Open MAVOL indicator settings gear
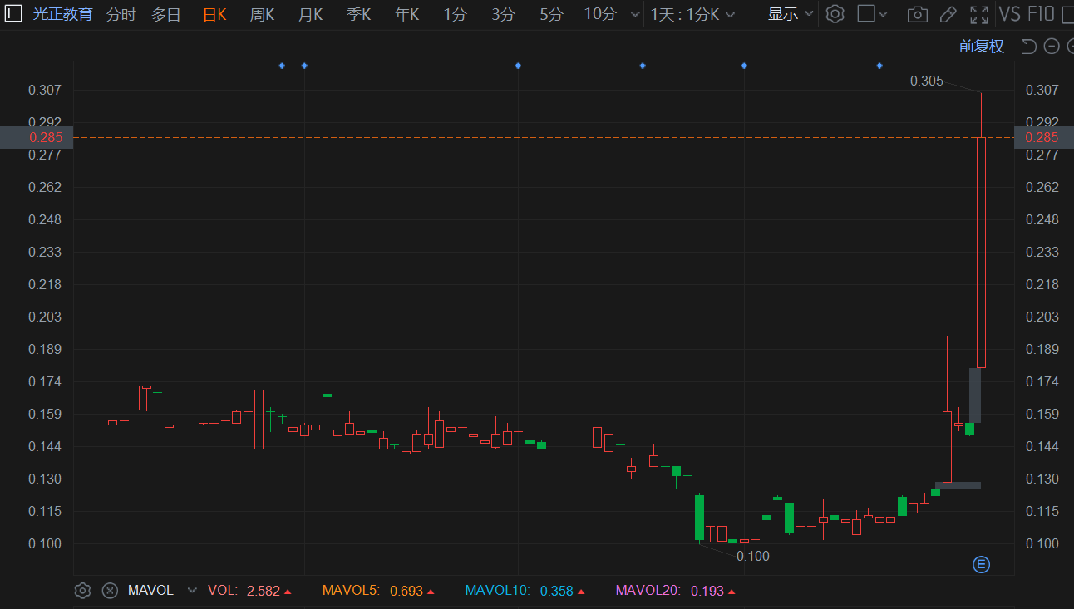This screenshot has height=609, width=1074. [82, 591]
